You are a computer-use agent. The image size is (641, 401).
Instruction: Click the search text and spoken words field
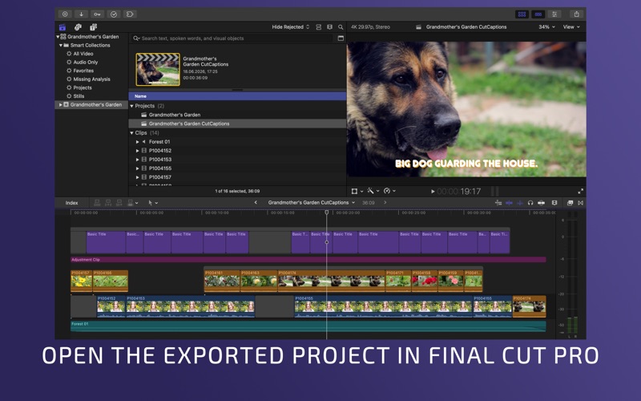coord(232,38)
